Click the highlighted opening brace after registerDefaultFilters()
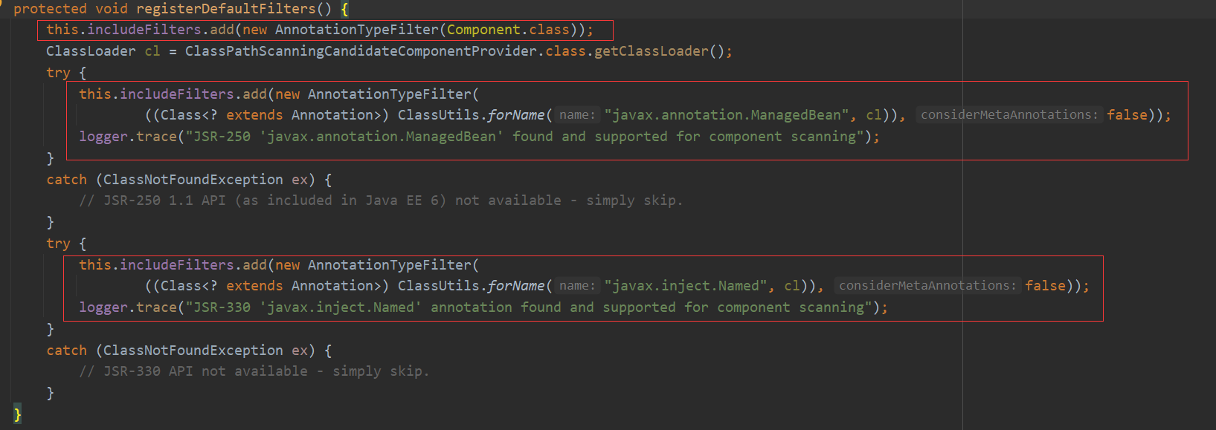 (344, 9)
